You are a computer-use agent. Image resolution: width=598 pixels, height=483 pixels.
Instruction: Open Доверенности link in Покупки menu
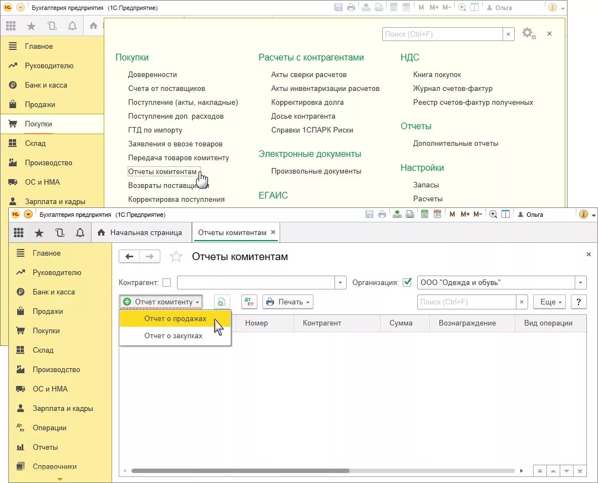[153, 75]
